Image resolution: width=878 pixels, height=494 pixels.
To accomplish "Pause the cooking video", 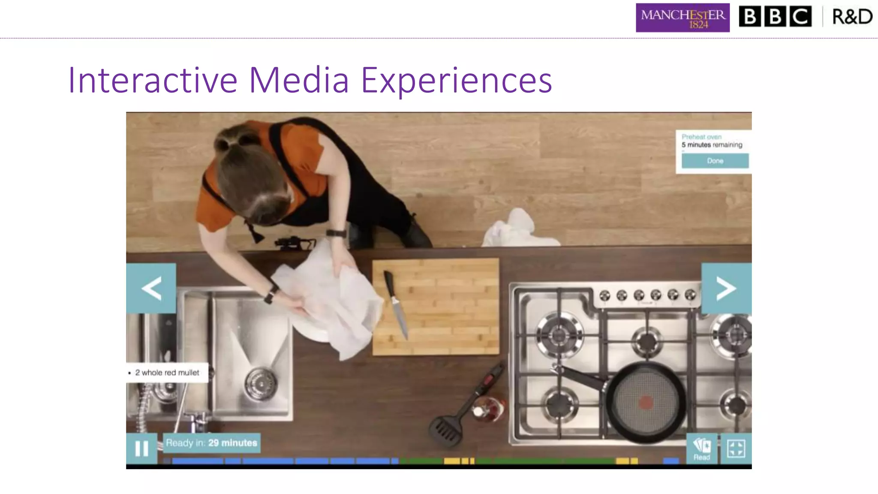I will [141, 449].
